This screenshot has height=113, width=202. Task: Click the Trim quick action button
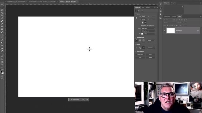(x=140, y=58)
